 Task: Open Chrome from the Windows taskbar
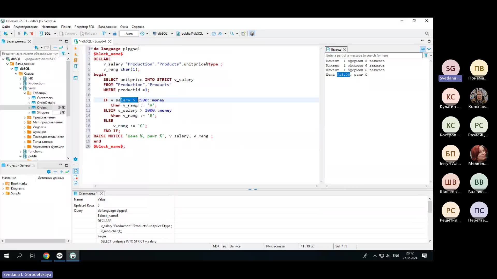(x=46, y=256)
